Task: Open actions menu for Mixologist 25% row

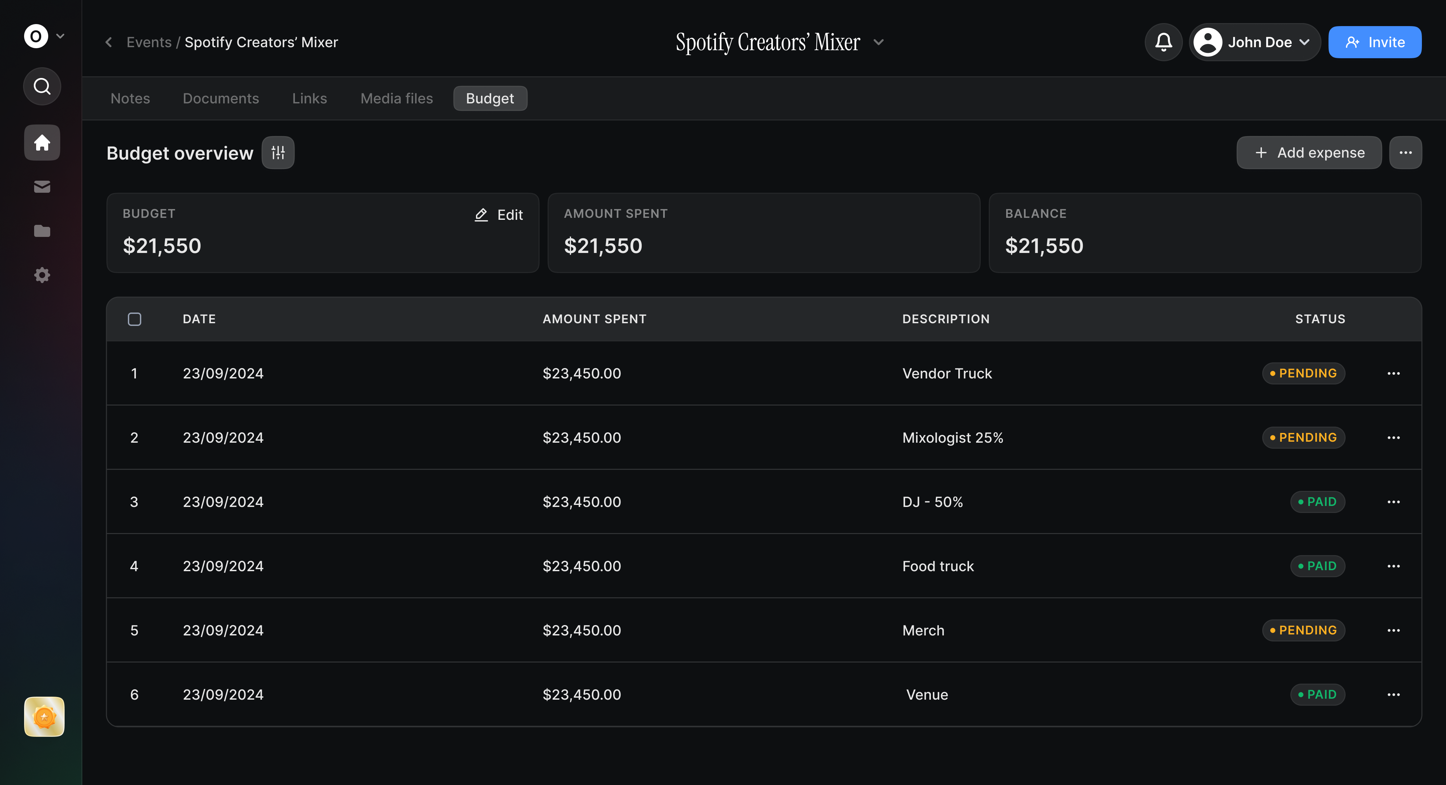Action: (1393, 438)
